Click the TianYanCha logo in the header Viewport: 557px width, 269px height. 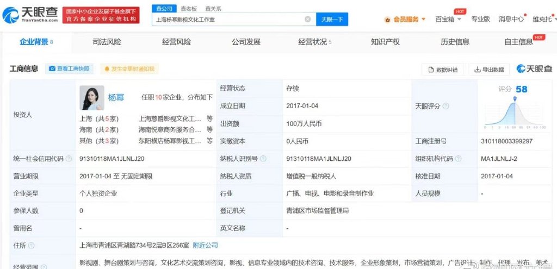[x=30, y=15]
